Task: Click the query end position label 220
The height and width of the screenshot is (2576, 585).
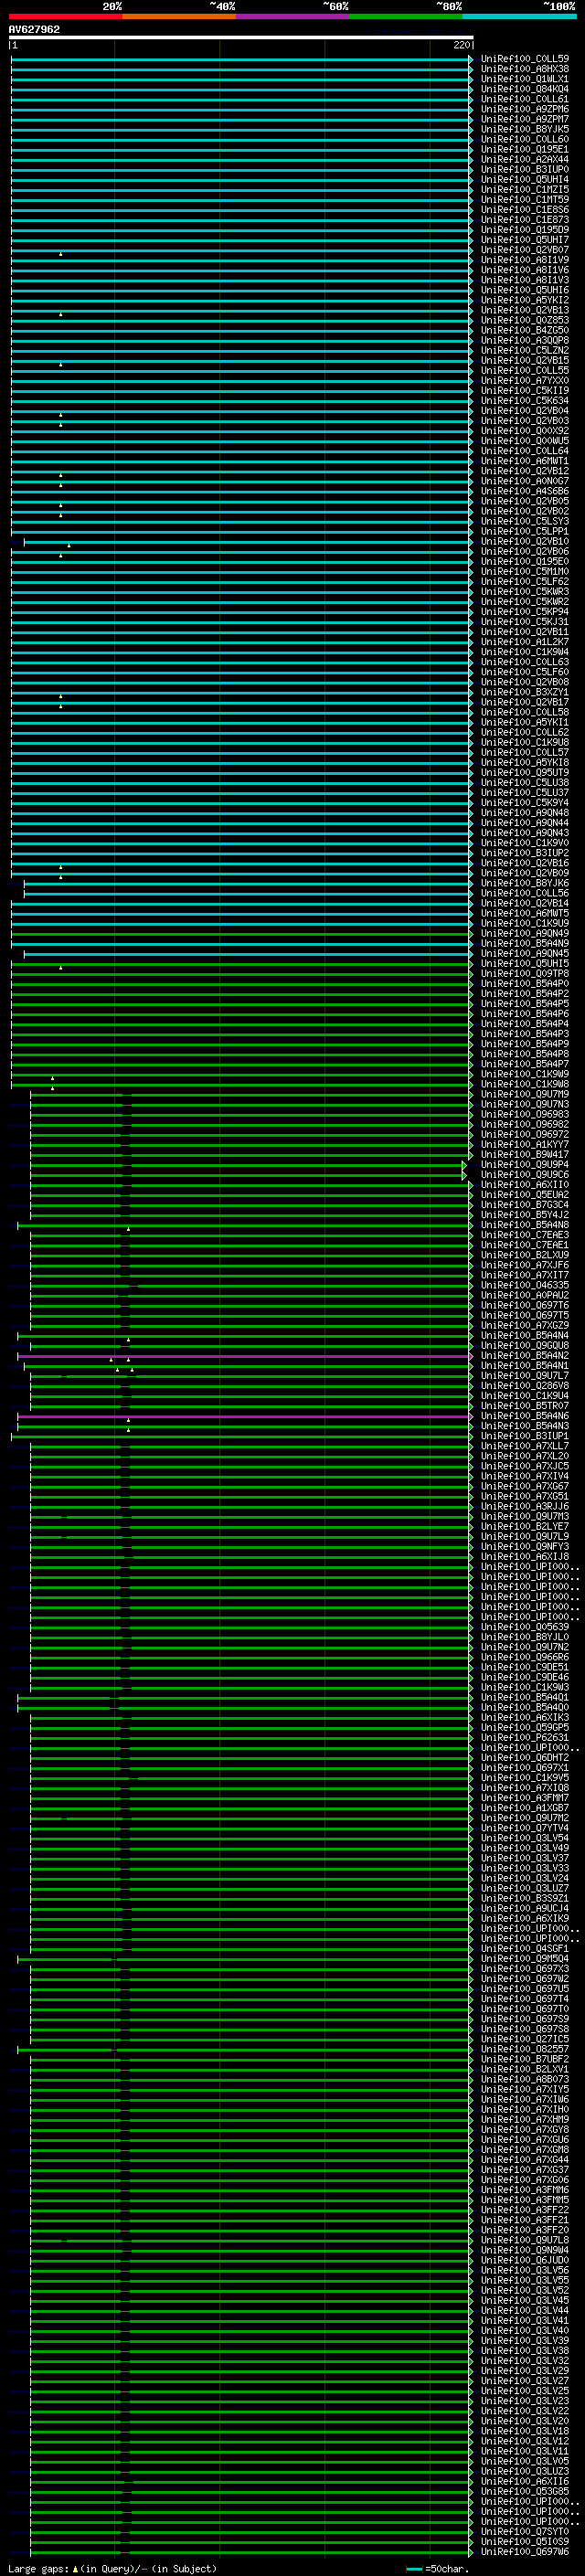Action: point(461,45)
